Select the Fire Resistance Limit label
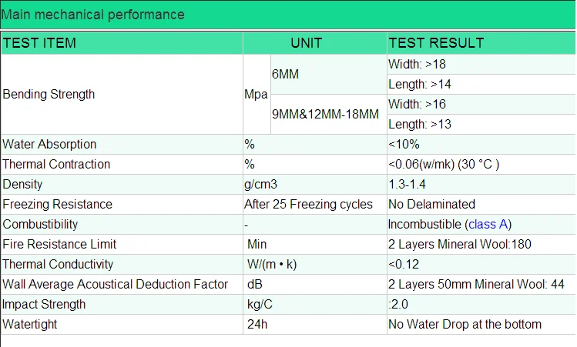 tap(60, 245)
